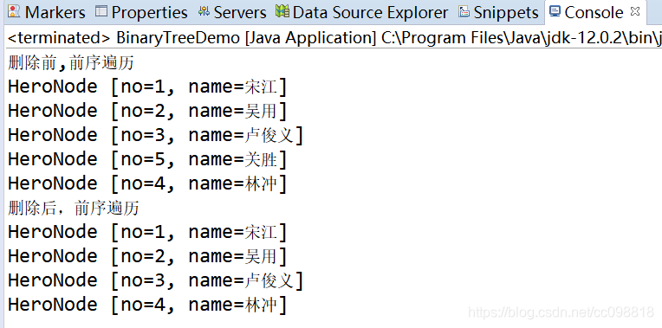Open the Data Source Explorer tab
Image resolution: width=662 pixels, height=328 pixels.
click(x=362, y=12)
